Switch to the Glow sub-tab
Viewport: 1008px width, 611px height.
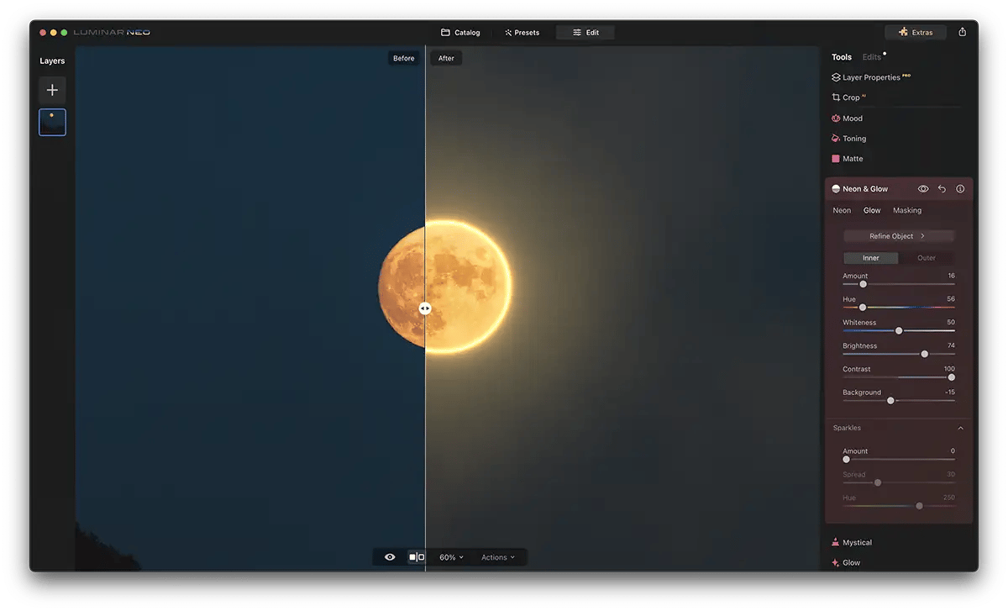872,211
